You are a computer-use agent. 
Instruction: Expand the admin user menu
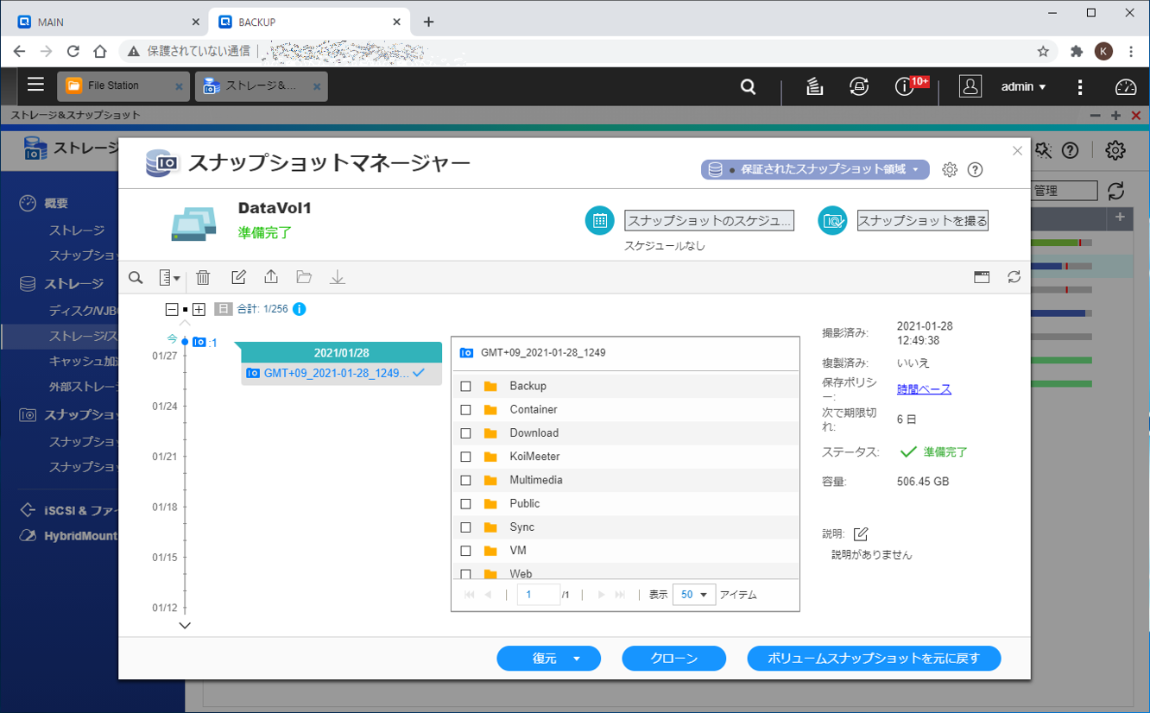[x=1023, y=86]
